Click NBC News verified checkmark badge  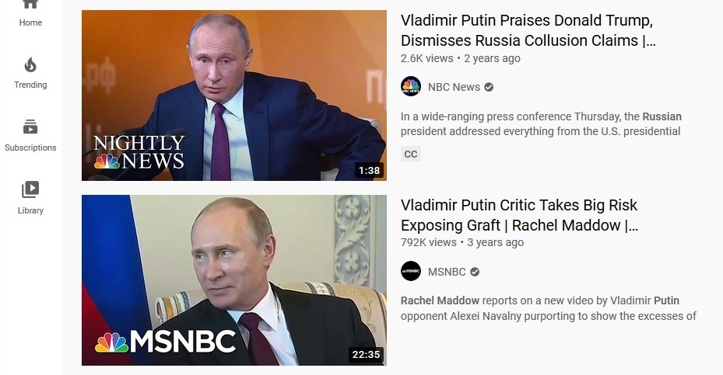(489, 87)
